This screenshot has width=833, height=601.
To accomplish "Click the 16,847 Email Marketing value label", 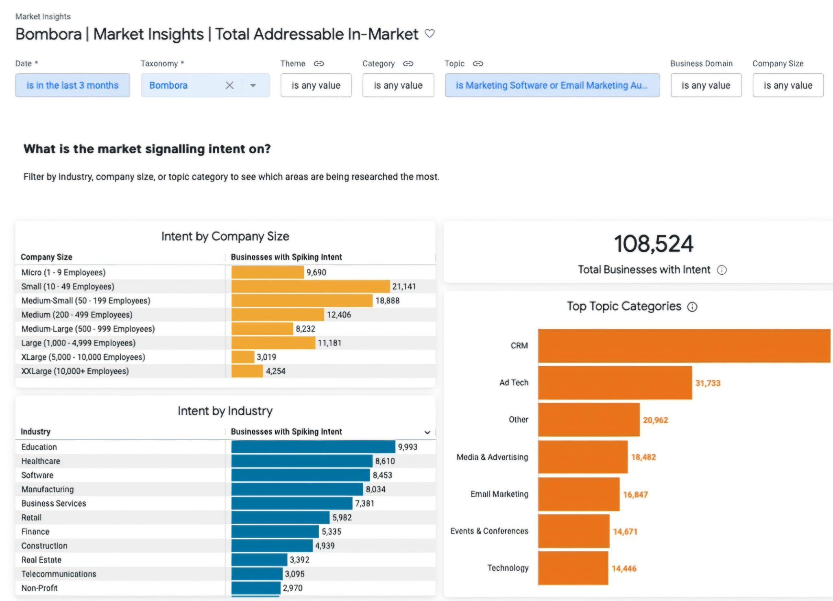I will point(635,494).
